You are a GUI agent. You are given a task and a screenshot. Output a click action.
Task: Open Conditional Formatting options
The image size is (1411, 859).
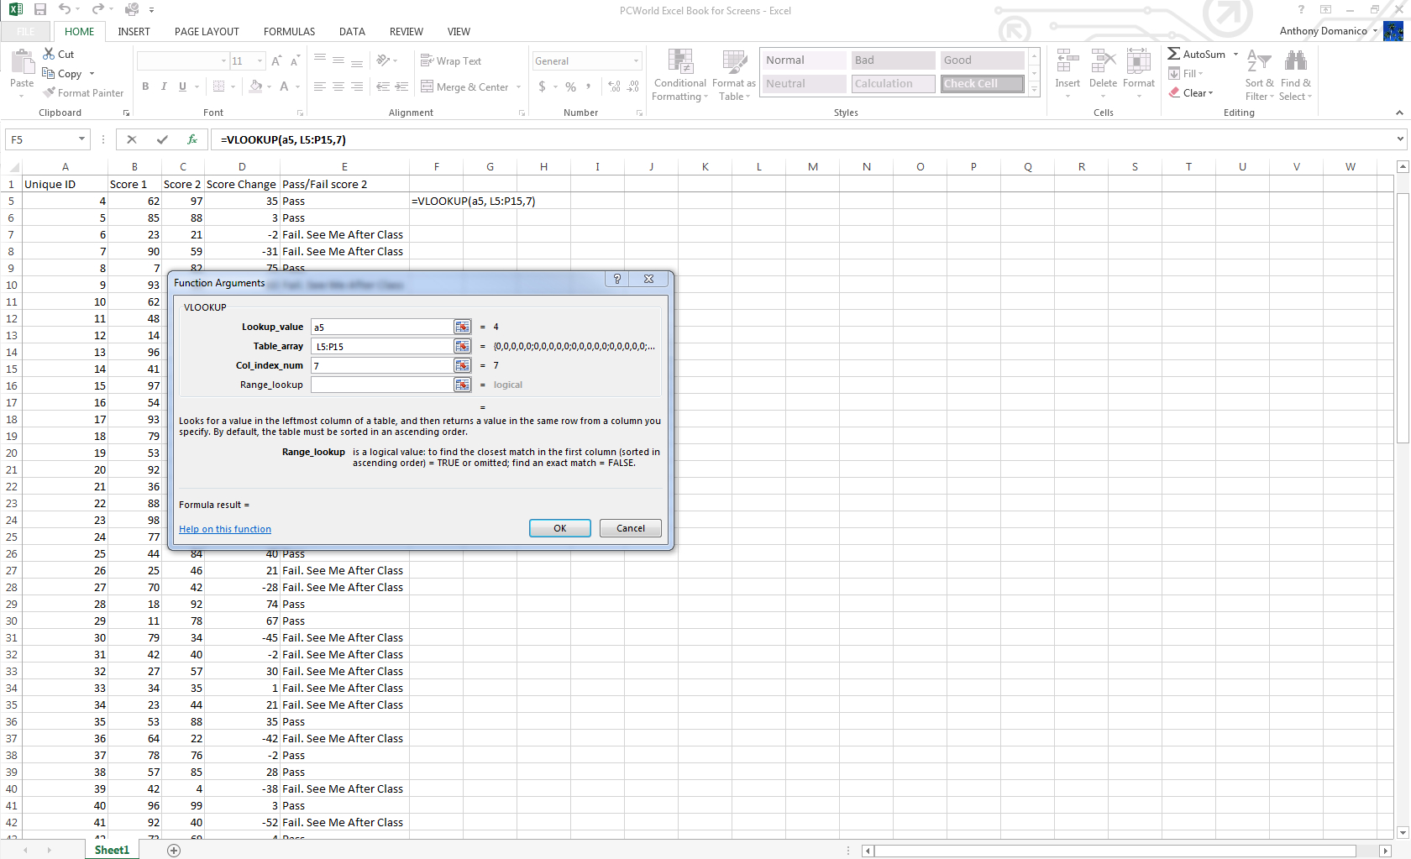coord(679,75)
